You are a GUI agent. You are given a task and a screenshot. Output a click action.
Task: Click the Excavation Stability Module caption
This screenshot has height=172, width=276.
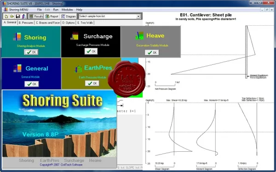coord(152,46)
